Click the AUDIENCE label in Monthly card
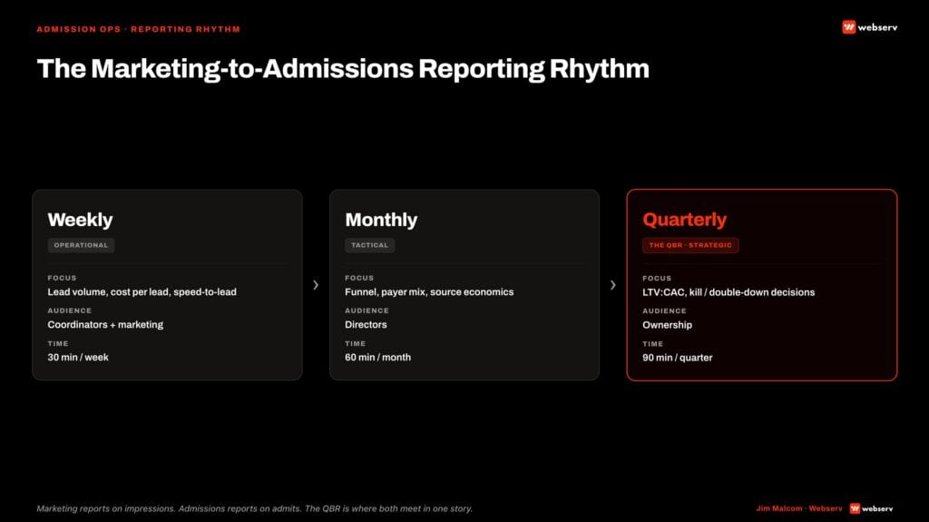929x522 pixels. (367, 310)
